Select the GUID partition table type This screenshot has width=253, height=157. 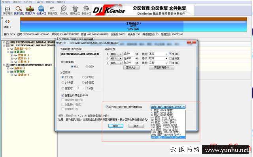pyautogui.click(x=87, y=67)
